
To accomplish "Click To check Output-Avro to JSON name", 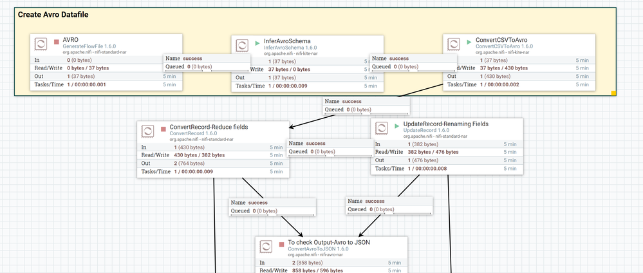I will (329, 243).
